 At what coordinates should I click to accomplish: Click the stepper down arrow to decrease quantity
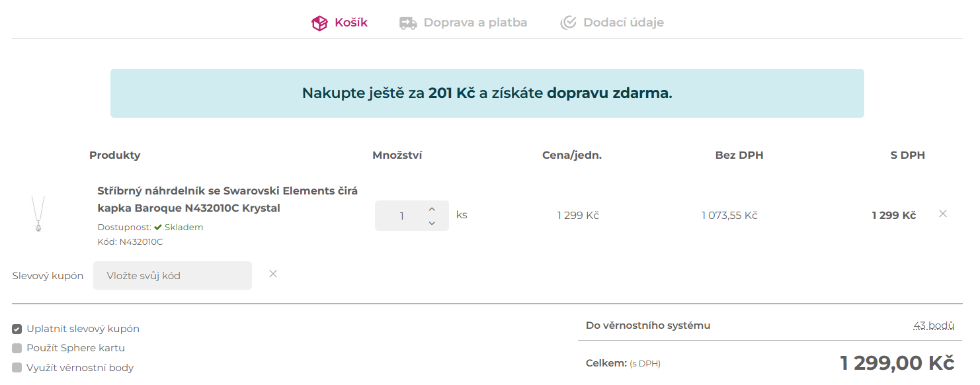point(431,223)
